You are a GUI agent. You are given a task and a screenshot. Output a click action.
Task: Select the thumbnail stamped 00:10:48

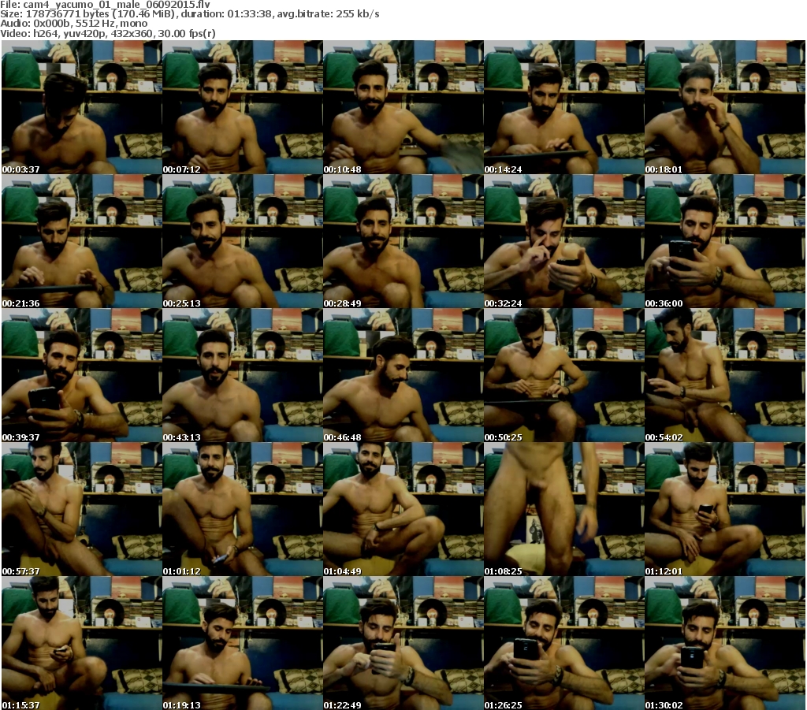pos(403,107)
